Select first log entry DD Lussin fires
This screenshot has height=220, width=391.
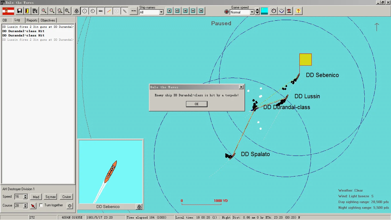(x=38, y=27)
